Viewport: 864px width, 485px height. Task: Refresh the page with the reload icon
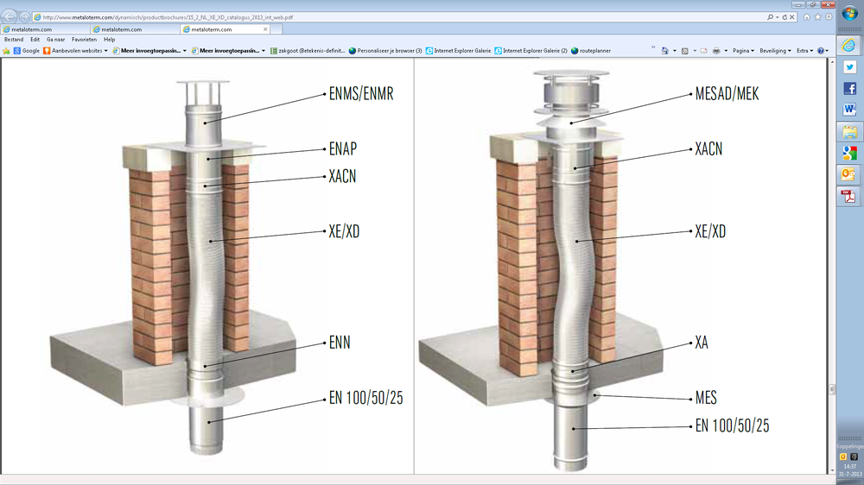tap(785, 17)
